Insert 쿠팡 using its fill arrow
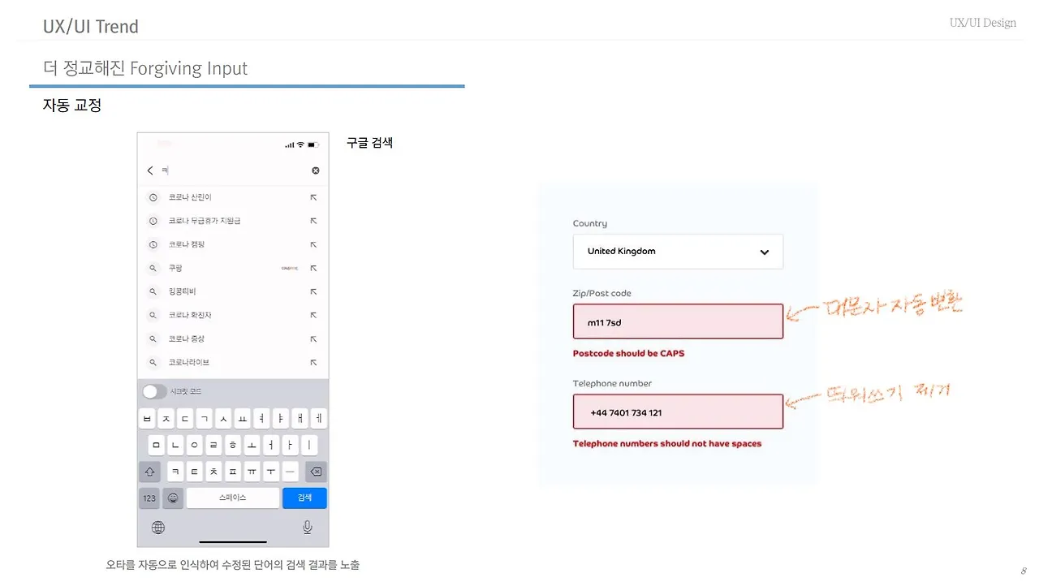1039x582 pixels. point(313,268)
